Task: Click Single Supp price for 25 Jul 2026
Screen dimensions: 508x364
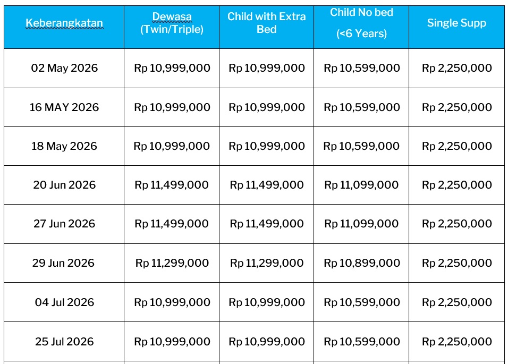Action: pos(456,341)
